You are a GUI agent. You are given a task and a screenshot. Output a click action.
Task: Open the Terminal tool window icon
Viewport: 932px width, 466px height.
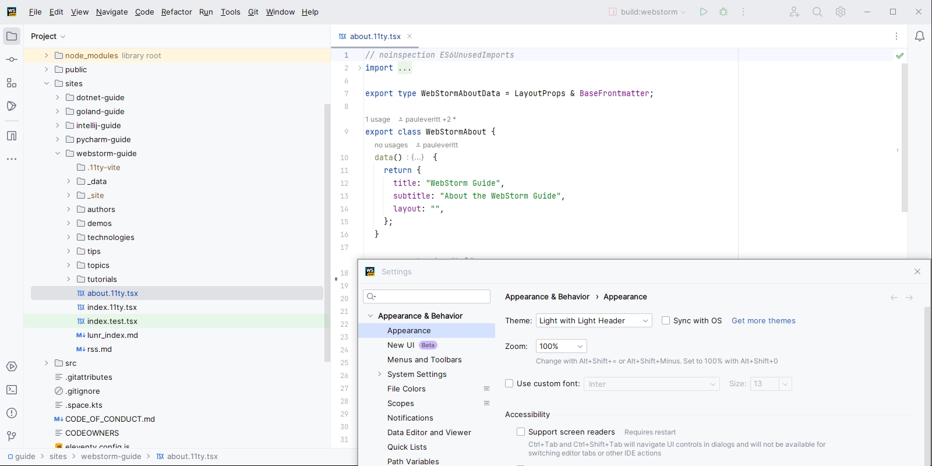tap(12, 390)
